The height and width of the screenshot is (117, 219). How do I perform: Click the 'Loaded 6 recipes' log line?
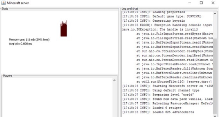tap(152, 108)
